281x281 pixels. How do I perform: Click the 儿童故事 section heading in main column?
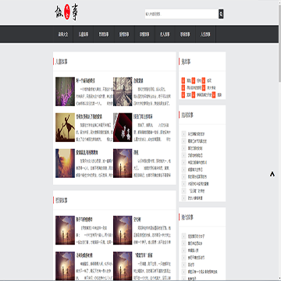click(61, 62)
